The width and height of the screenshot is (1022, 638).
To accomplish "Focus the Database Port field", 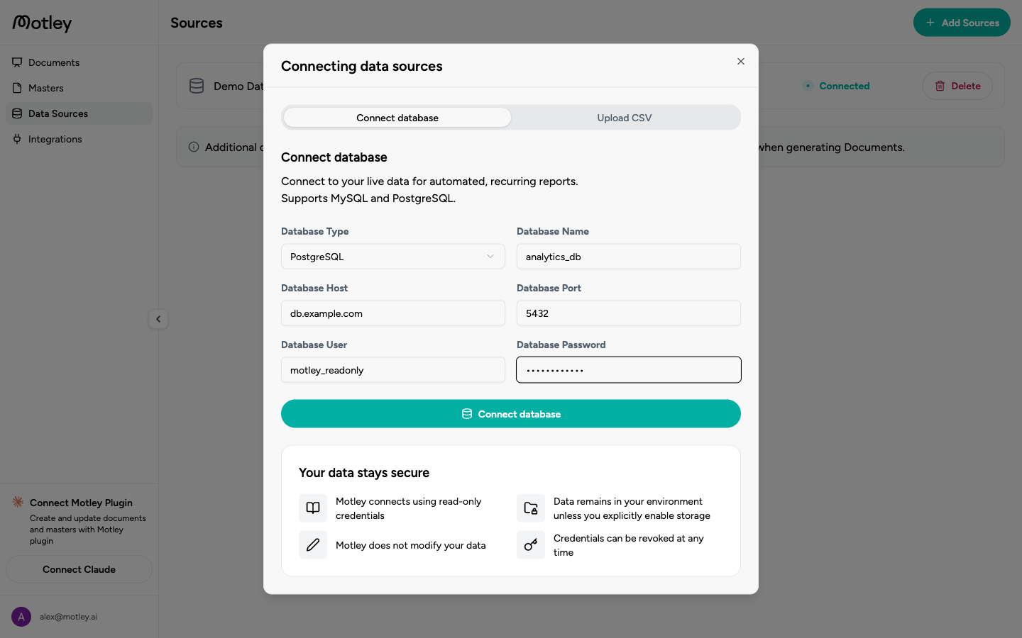I will [629, 313].
